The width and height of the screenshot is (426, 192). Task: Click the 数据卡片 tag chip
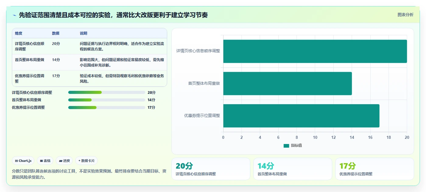click(x=86, y=161)
